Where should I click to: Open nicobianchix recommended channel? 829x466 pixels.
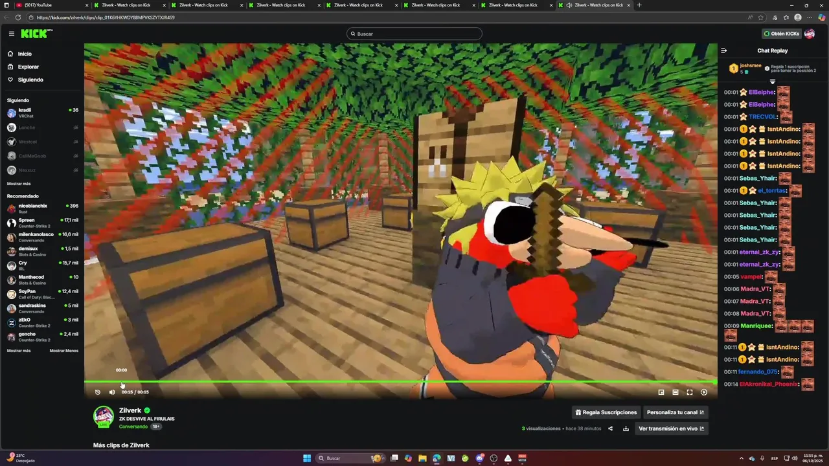pyautogui.click(x=42, y=208)
